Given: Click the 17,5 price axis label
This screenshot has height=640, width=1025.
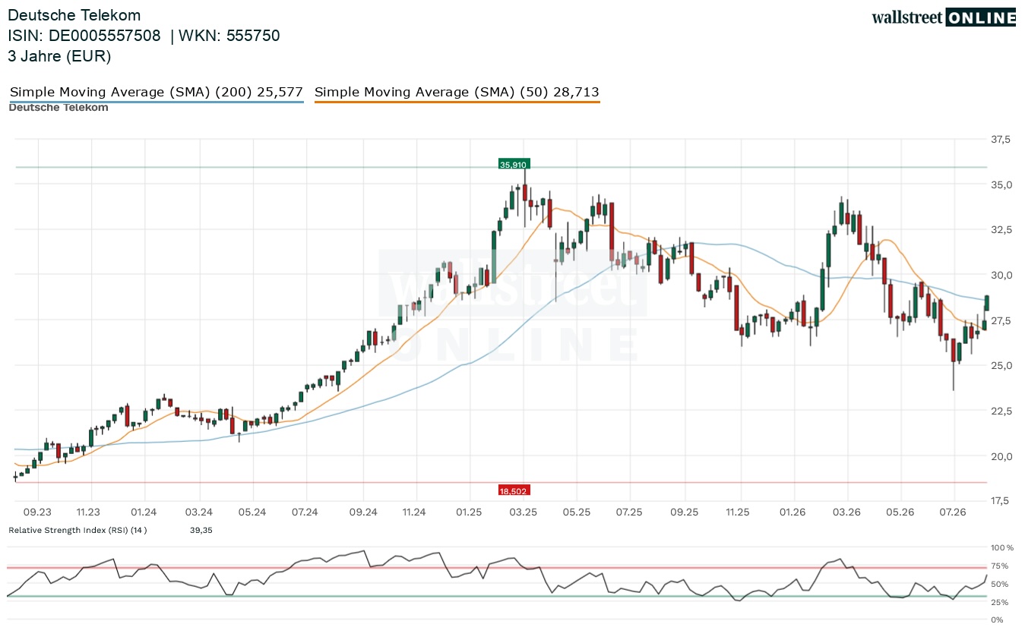Looking at the screenshot, I should [1001, 500].
